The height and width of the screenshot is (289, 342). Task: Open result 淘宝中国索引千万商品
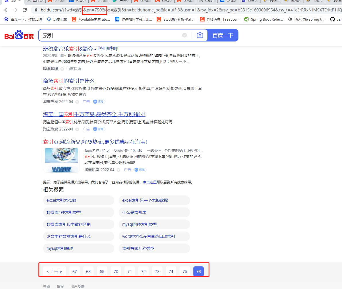pyautogui.click(x=94, y=114)
